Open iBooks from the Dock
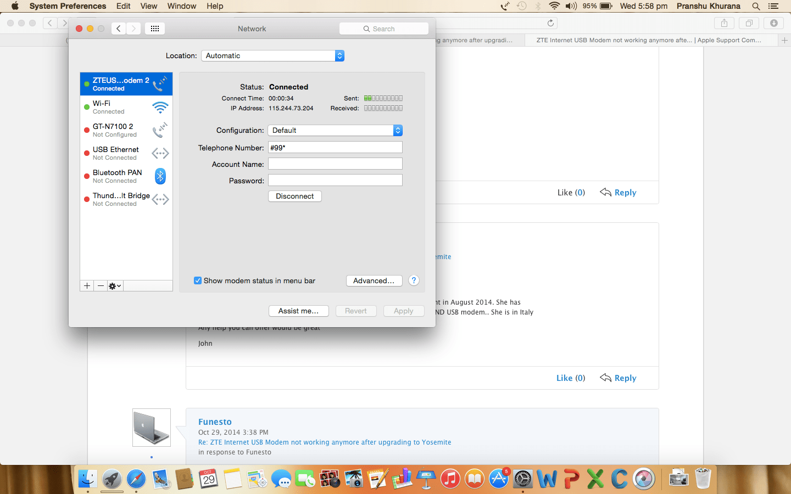791x494 pixels. click(x=475, y=479)
